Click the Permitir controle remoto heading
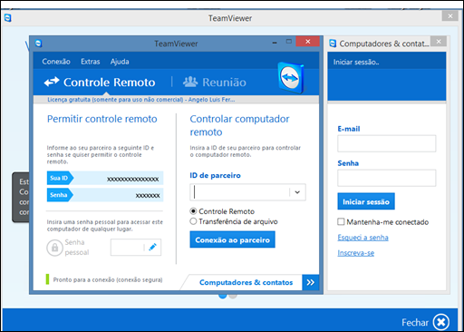This screenshot has width=464, height=332. pyautogui.click(x=102, y=119)
